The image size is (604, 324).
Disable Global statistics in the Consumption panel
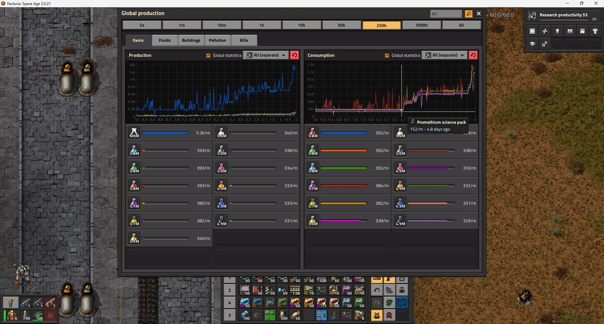387,55
